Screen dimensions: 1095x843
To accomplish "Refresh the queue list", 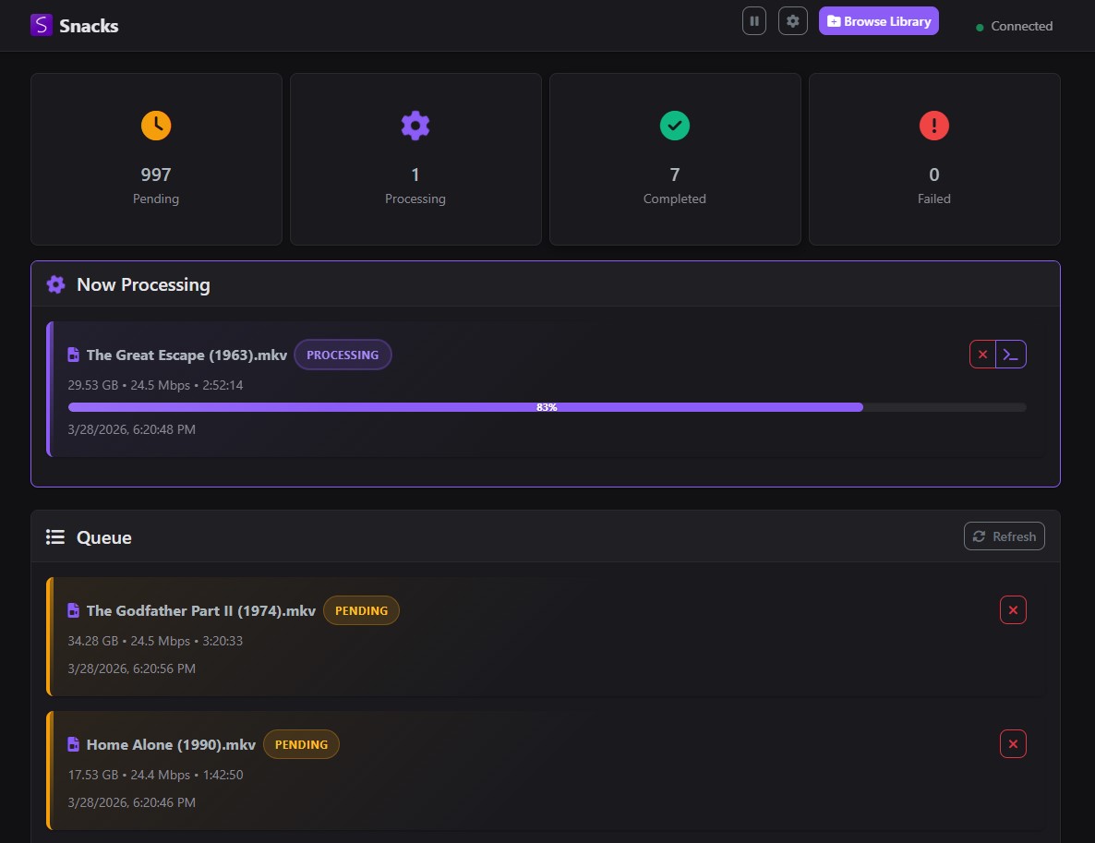I will click(x=1005, y=536).
